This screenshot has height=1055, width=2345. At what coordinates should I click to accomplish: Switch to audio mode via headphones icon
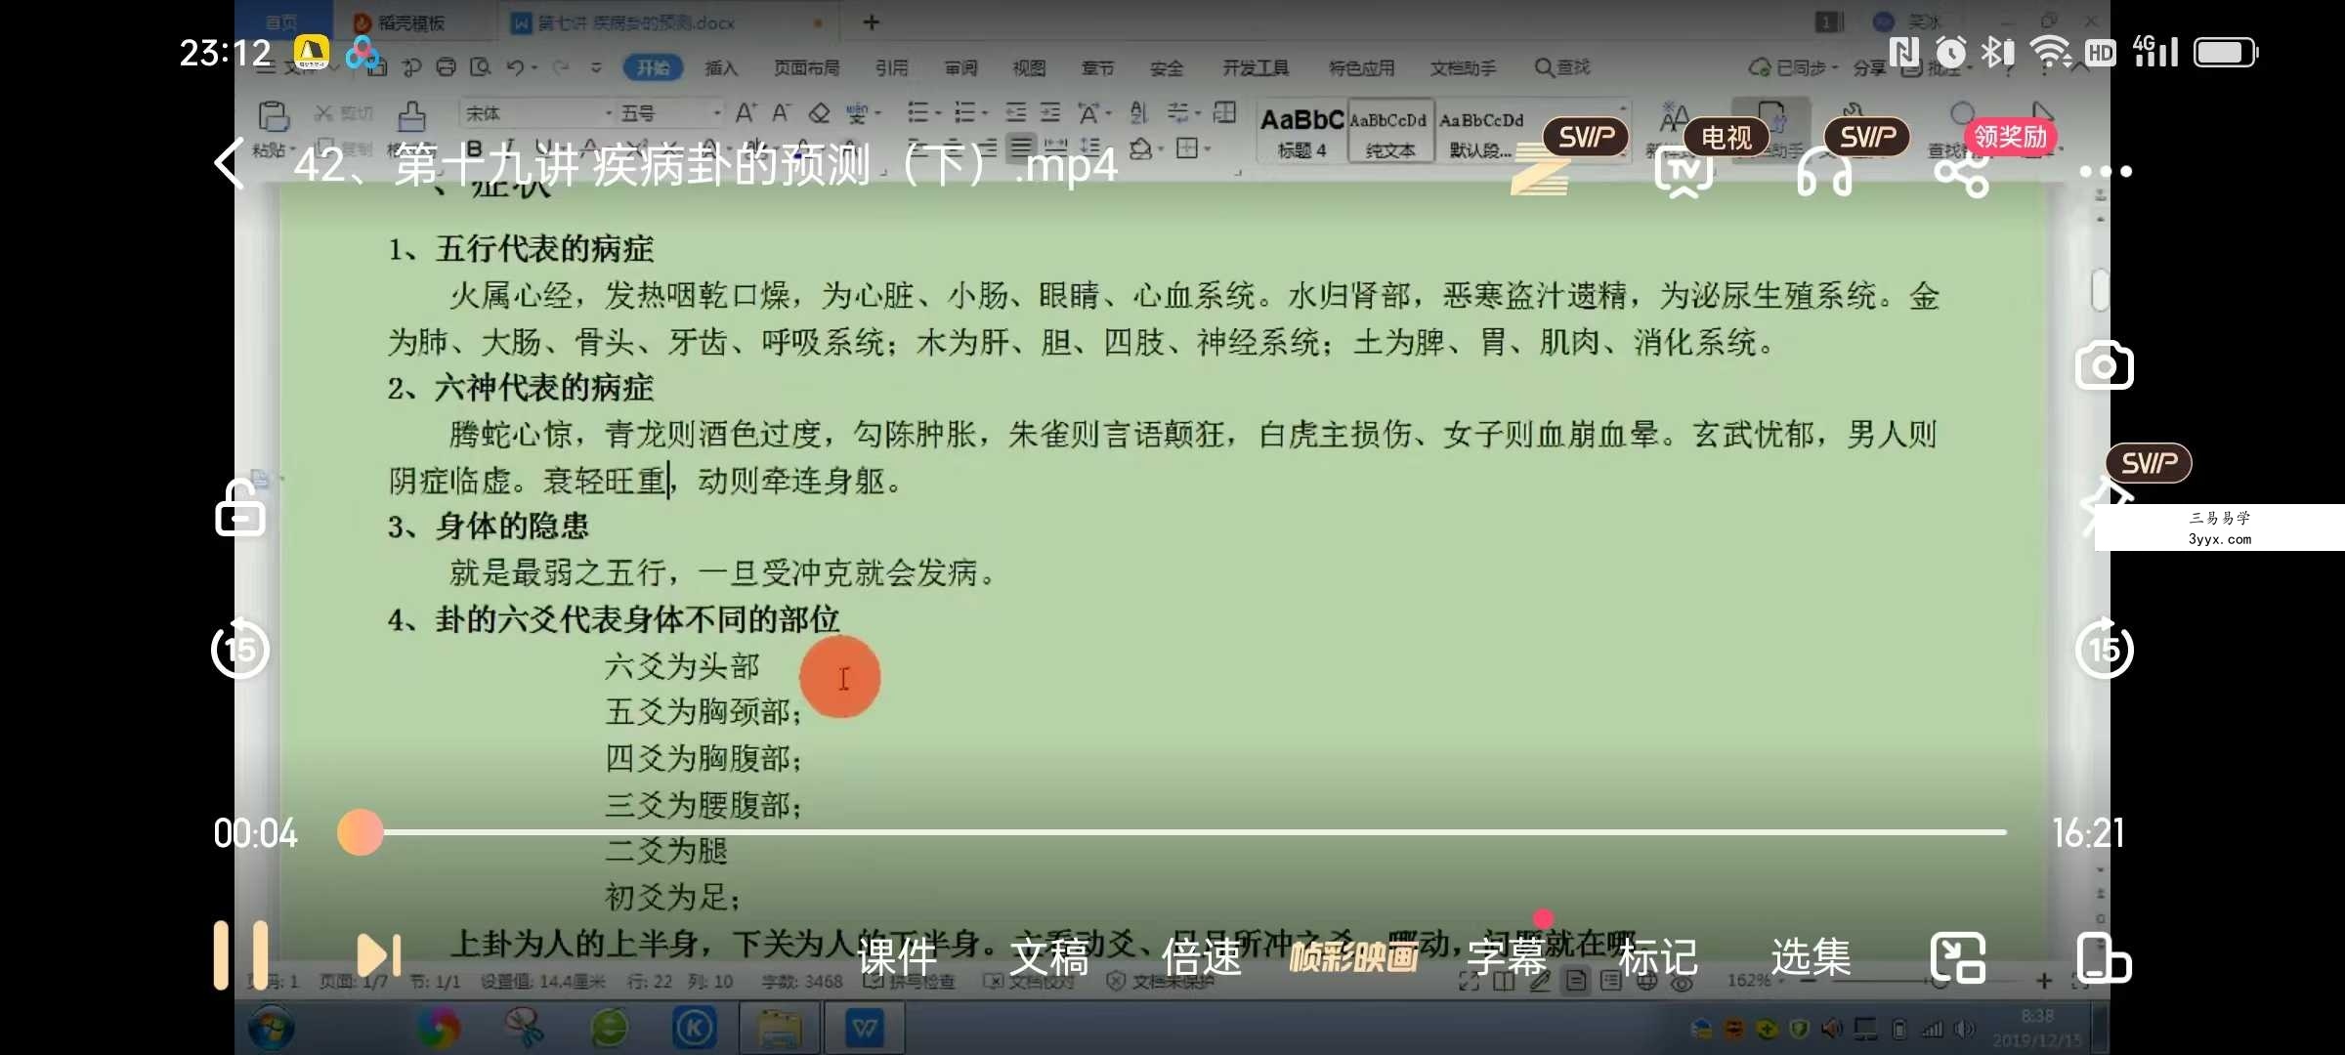coord(1823,173)
